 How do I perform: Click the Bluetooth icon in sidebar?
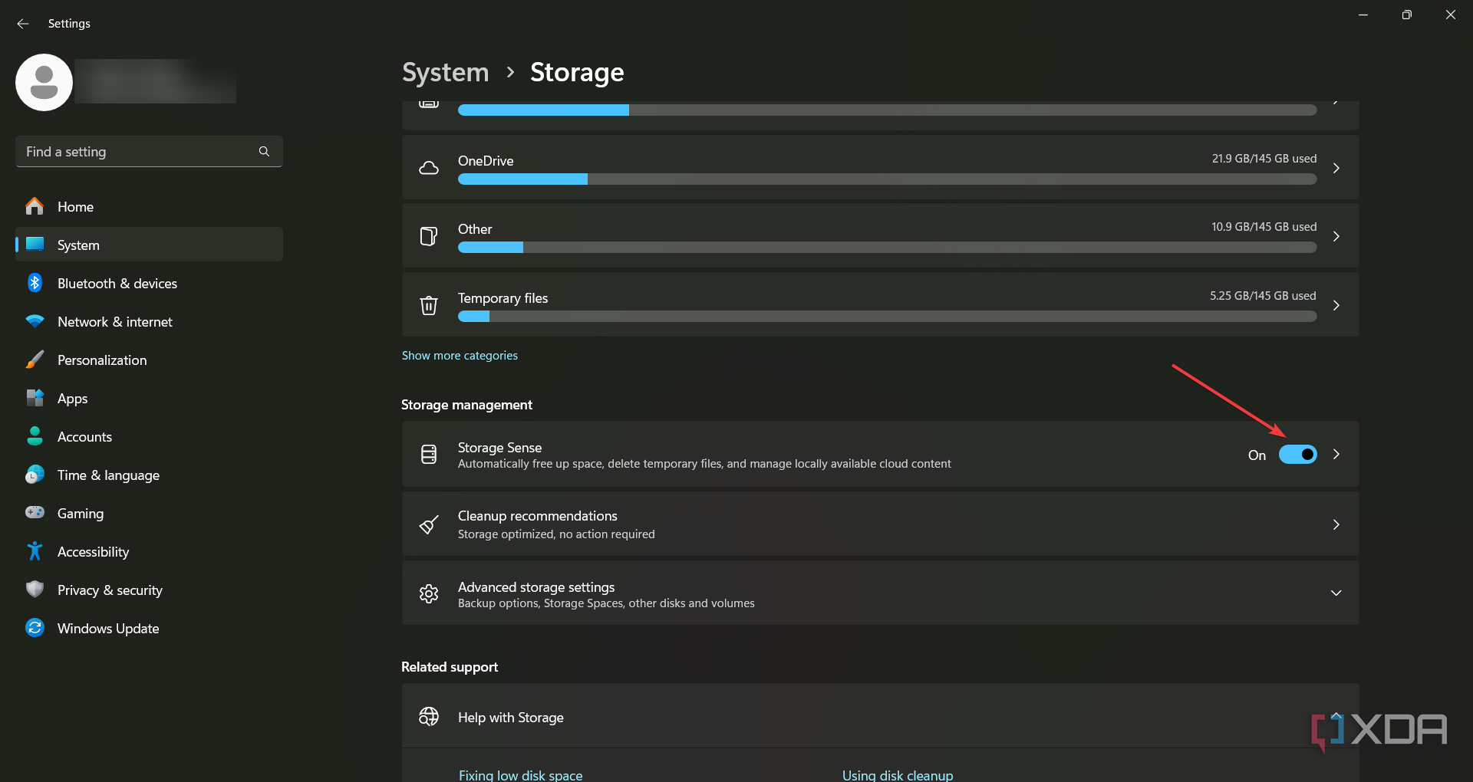point(35,283)
